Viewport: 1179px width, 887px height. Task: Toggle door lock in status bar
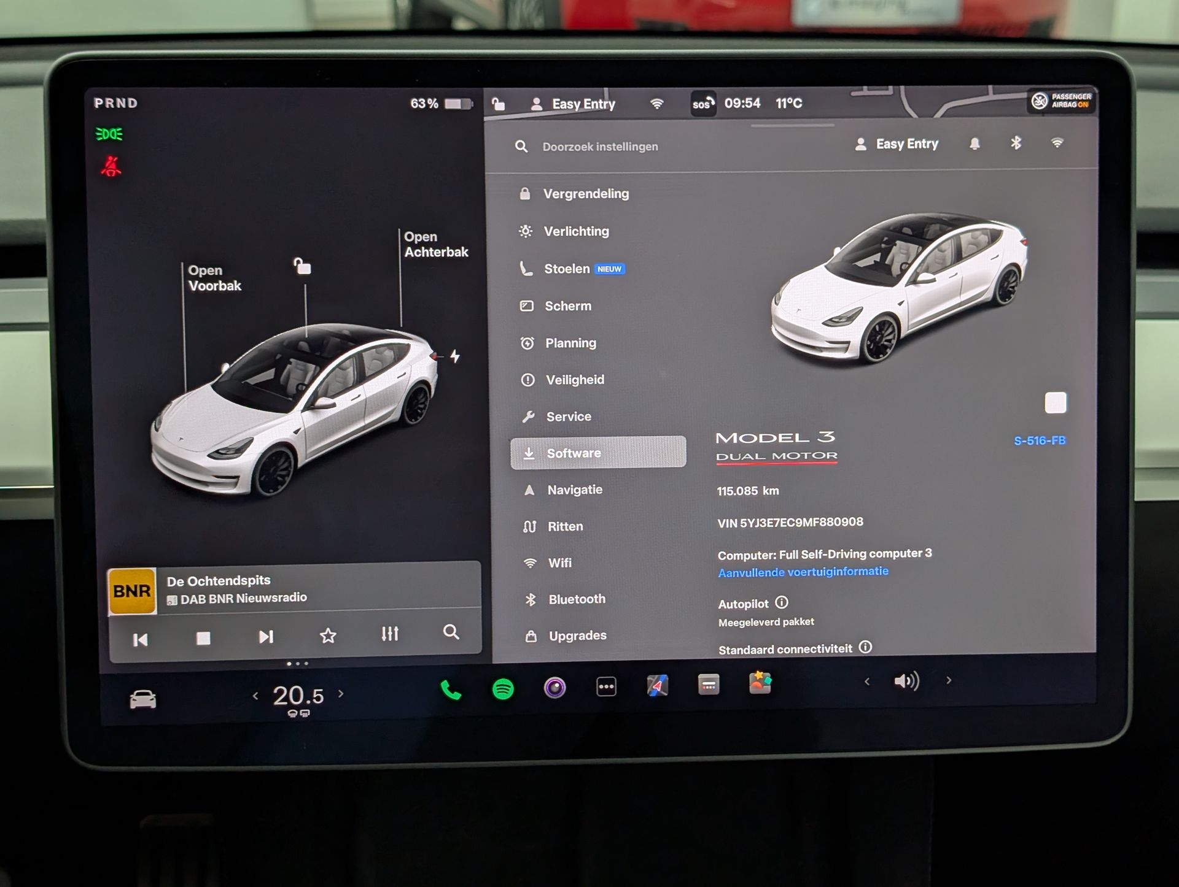pos(498,104)
